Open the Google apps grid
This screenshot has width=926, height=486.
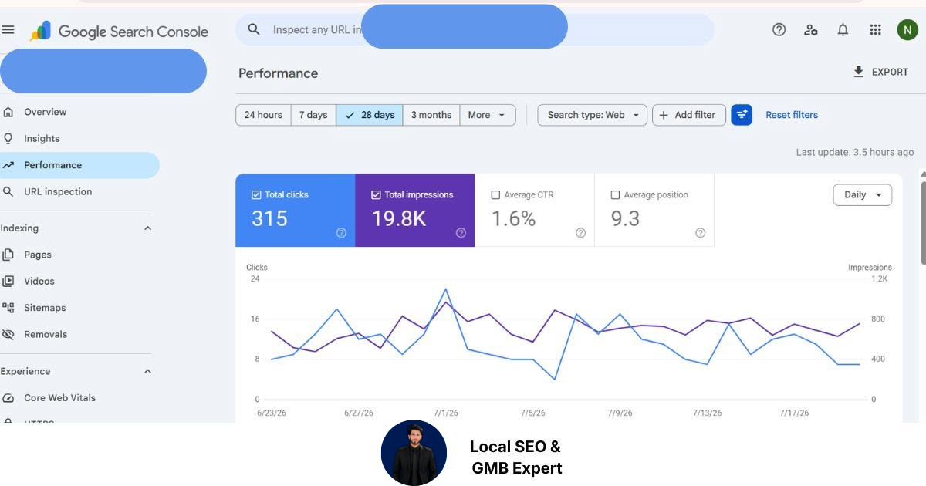[875, 29]
